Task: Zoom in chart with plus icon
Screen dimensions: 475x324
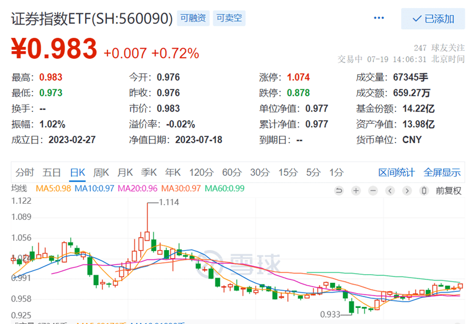Action: (x=356, y=191)
